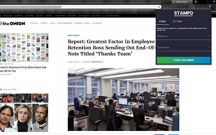Open the Ethereum blockchain dropdown
The height and width of the screenshot is (135, 216).
coord(184,36)
